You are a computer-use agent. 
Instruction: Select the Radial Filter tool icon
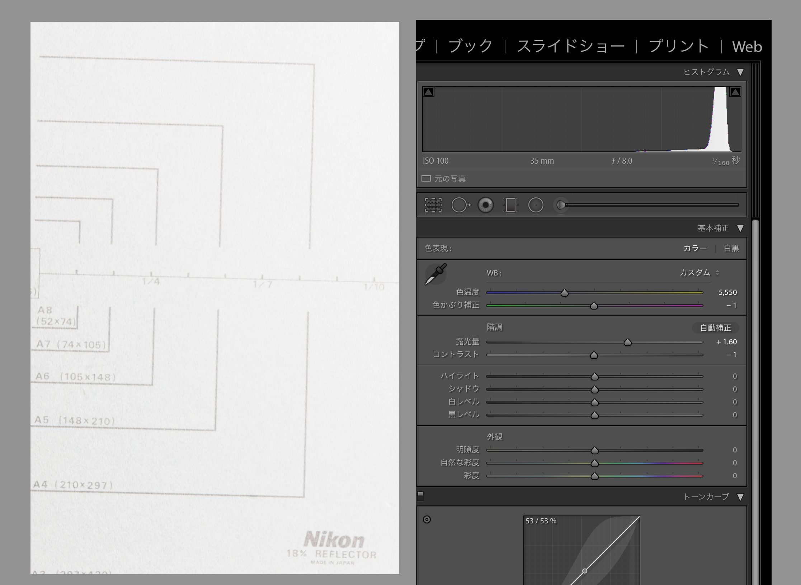536,205
